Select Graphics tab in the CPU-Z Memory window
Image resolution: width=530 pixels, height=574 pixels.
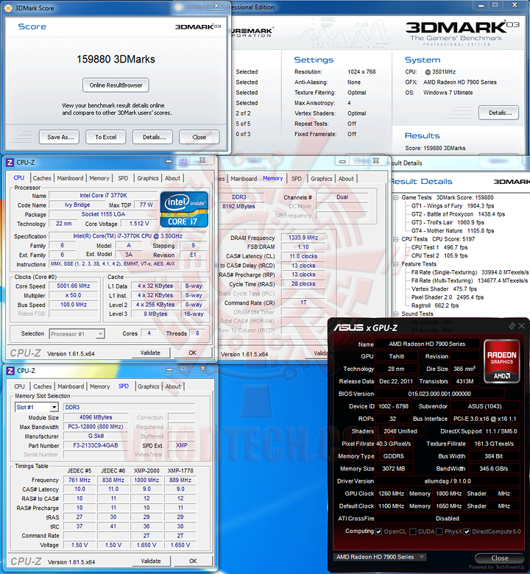(321, 179)
